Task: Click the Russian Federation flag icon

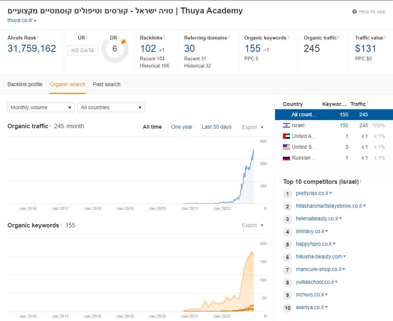Action: [286, 158]
